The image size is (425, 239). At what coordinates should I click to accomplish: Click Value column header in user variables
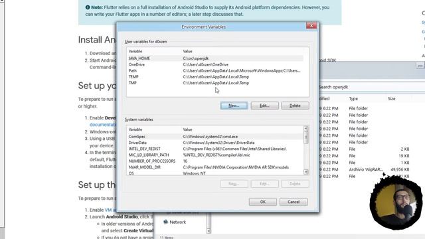point(187,51)
